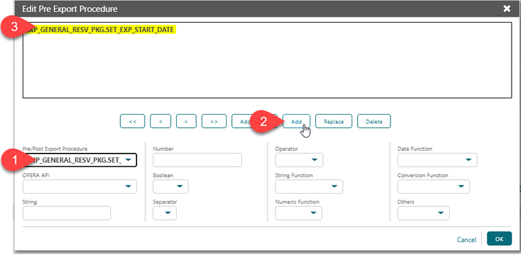Focus the String input field
The width and height of the screenshot is (521, 254).
(x=67, y=213)
